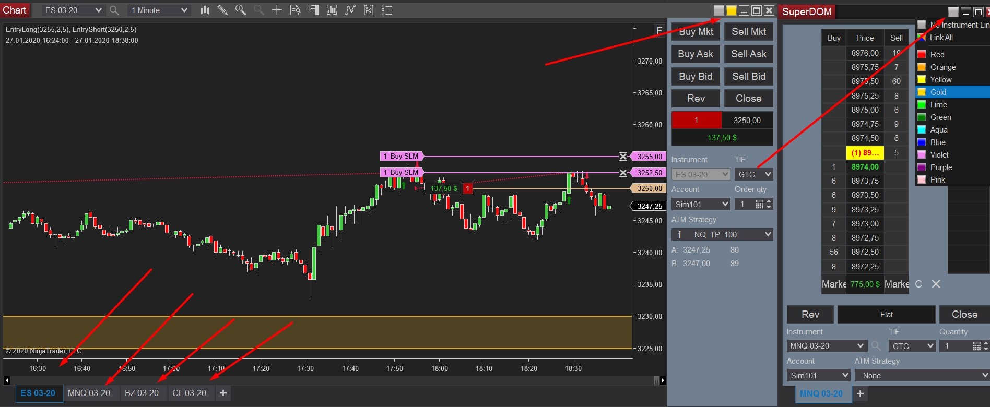Open the ES 03-20 instrument dropdown in toolbar

(x=73, y=10)
